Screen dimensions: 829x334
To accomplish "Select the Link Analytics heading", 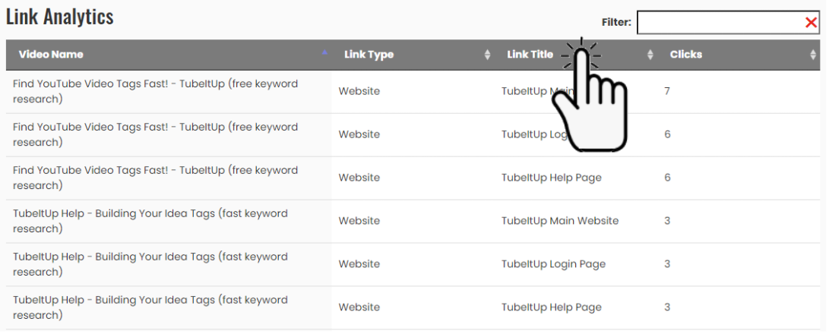I will click(60, 17).
